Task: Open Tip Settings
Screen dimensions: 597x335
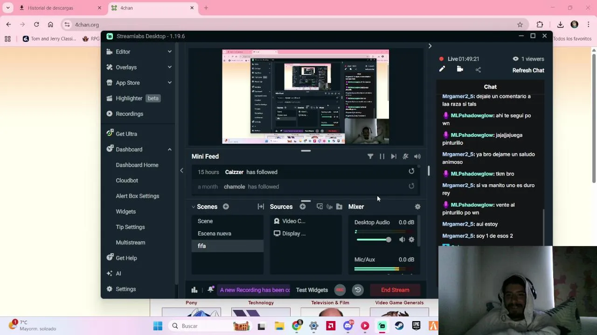Action: 130,227
